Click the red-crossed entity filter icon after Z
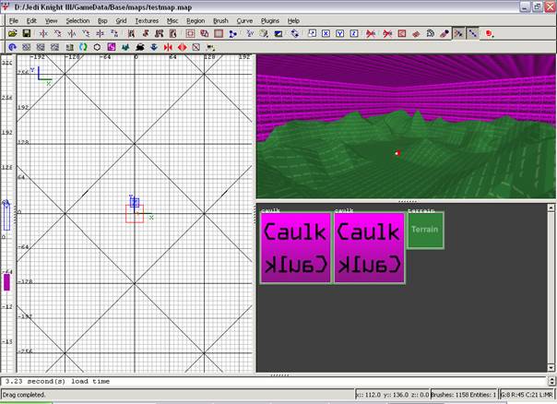557x404 pixels. [x=371, y=33]
